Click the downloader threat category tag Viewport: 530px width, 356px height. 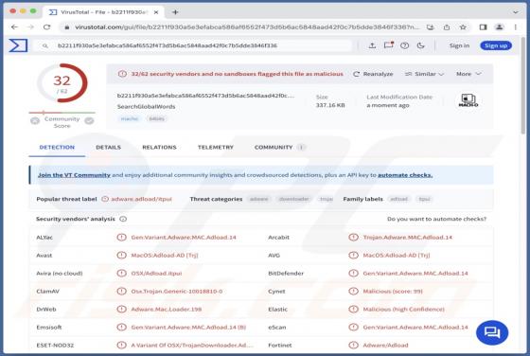(293, 199)
